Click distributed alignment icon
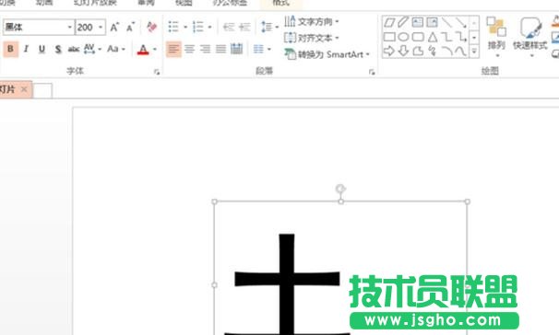This screenshot has width=559, height=335. [x=236, y=49]
